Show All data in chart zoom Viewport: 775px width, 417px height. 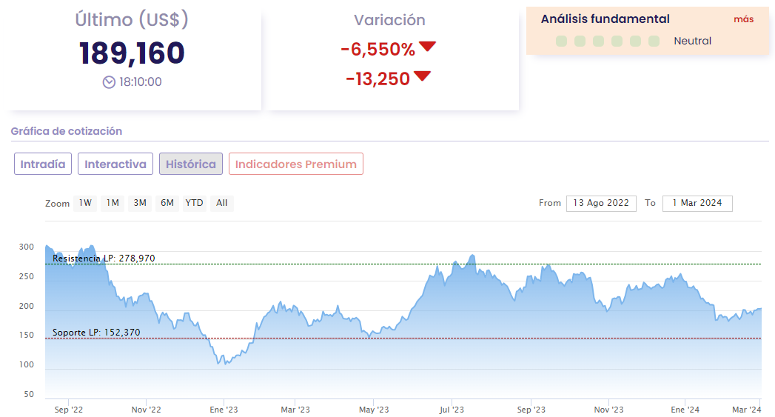(x=221, y=203)
